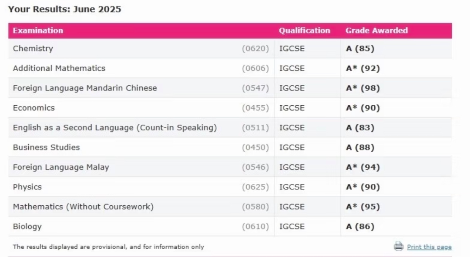The height and width of the screenshot is (257, 470).
Task: Click the Biology subject name
Action: [x=27, y=227]
